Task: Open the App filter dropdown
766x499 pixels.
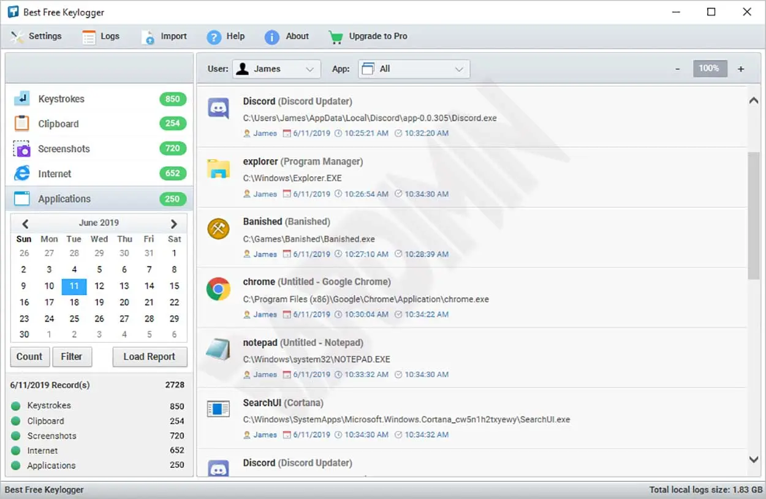Action: coord(414,69)
